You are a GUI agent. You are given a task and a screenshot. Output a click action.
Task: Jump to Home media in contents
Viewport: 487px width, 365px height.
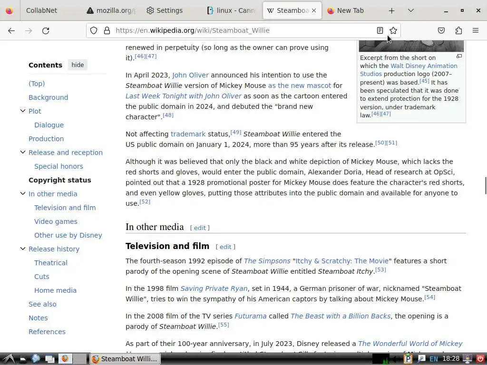pyautogui.click(x=55, y=290)
